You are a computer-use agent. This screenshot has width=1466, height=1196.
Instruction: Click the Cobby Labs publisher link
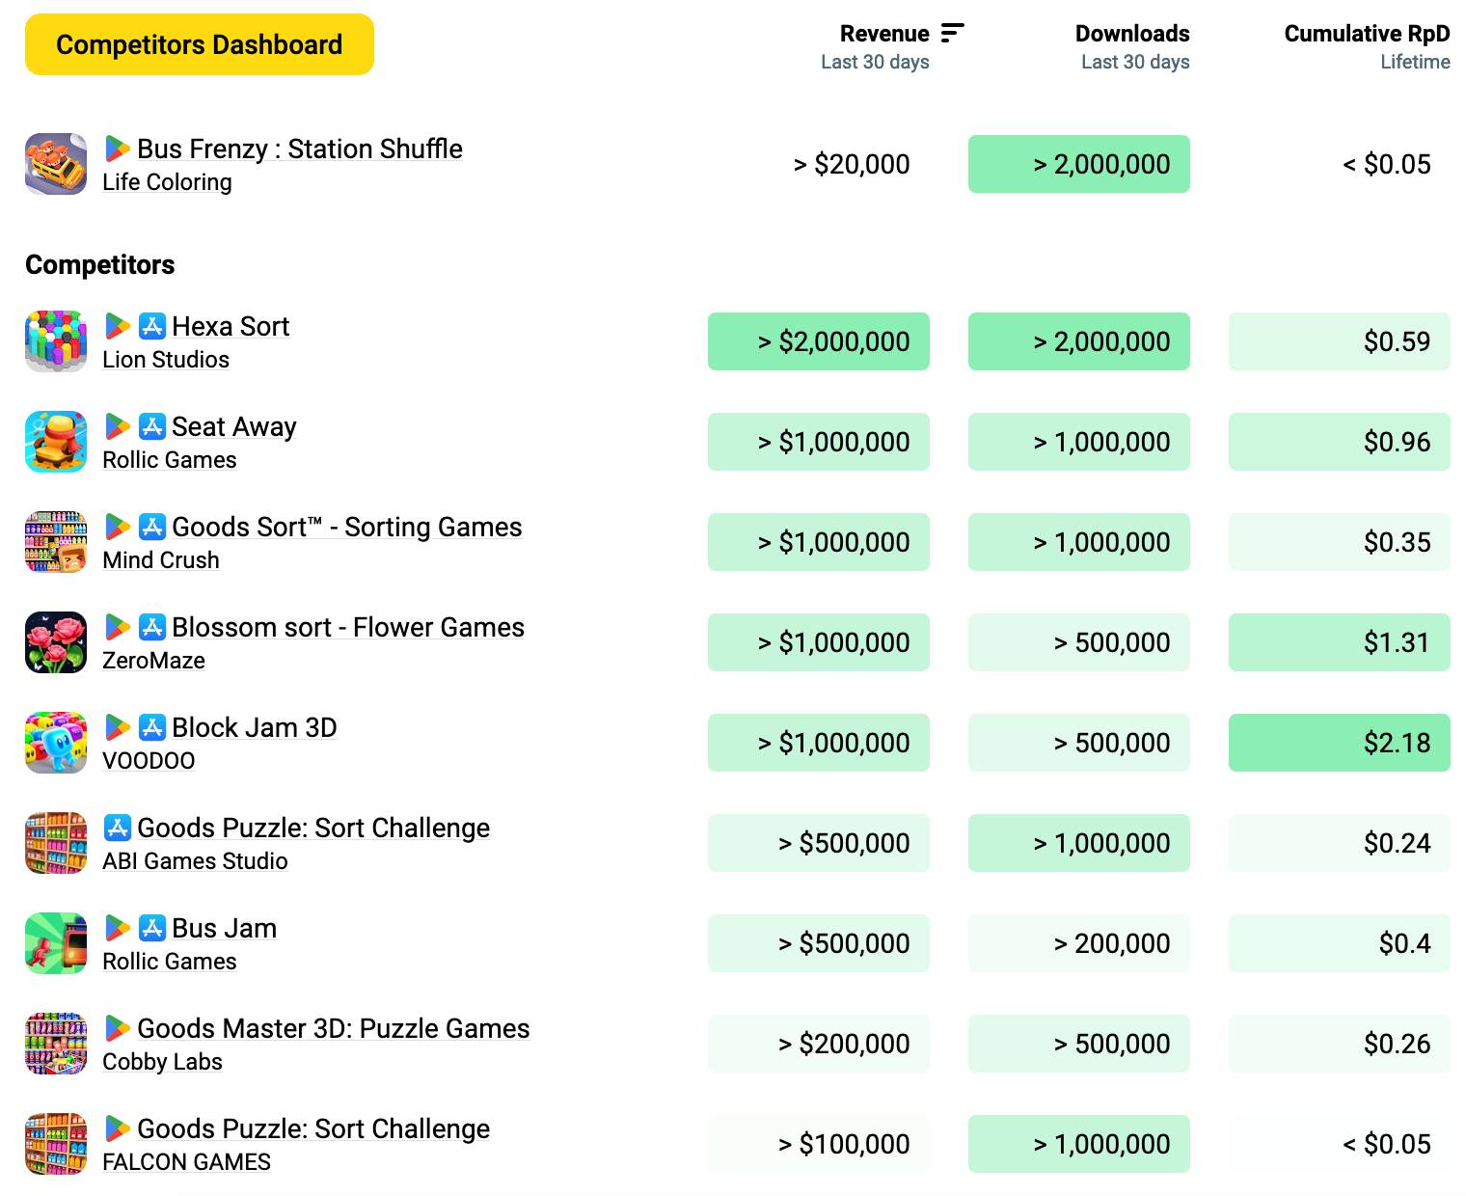pyautogui.click(x=162, y=1062)
